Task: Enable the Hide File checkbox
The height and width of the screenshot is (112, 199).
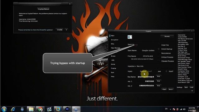Action: coord(159,45)
